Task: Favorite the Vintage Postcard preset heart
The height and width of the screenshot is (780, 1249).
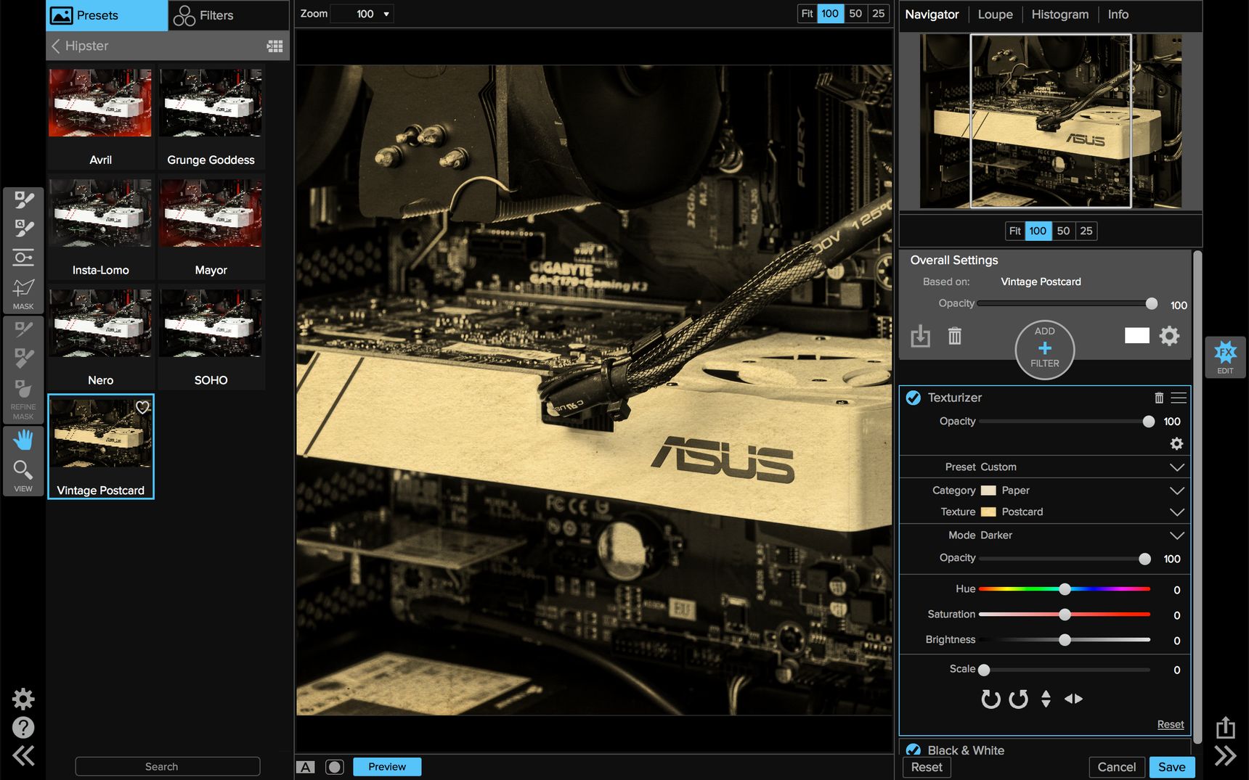Action: click(143, 407)
